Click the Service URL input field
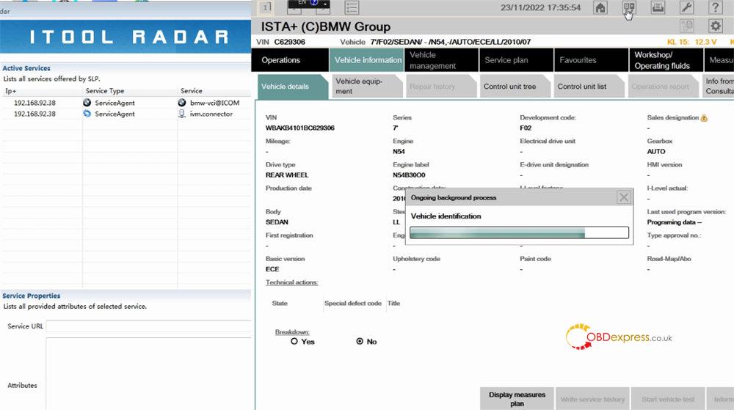 click(x=148, y=326)
